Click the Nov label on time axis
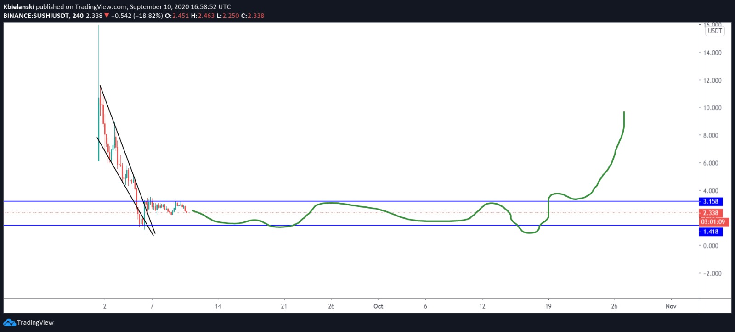735x332 pixels. [x=671, y=306]
